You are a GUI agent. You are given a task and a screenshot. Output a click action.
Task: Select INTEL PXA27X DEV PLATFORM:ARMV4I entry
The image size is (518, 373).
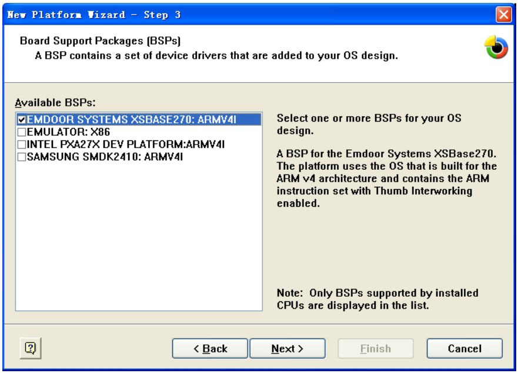coord(126,145)
